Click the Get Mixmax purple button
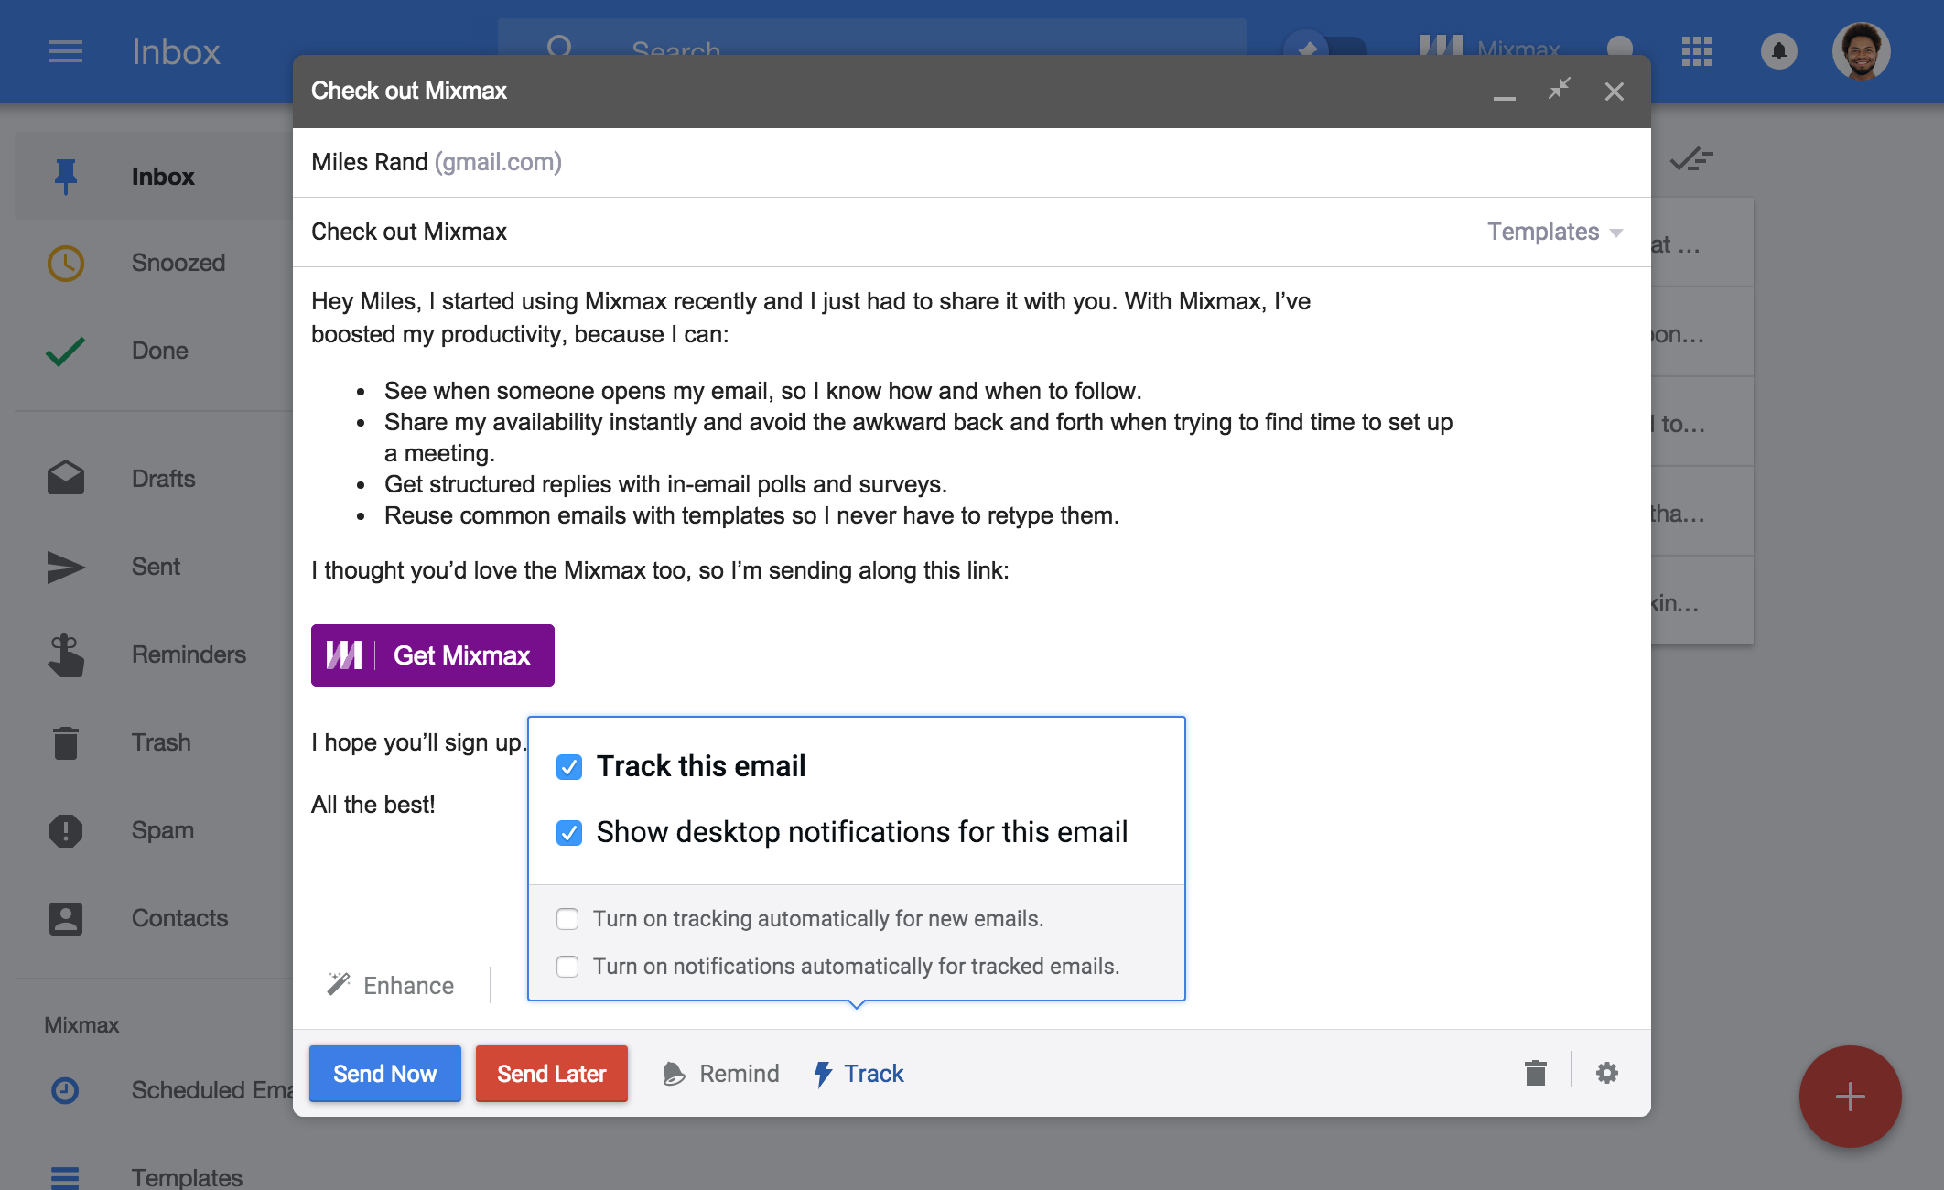Screen dimensions: 1944x1190 432,655
